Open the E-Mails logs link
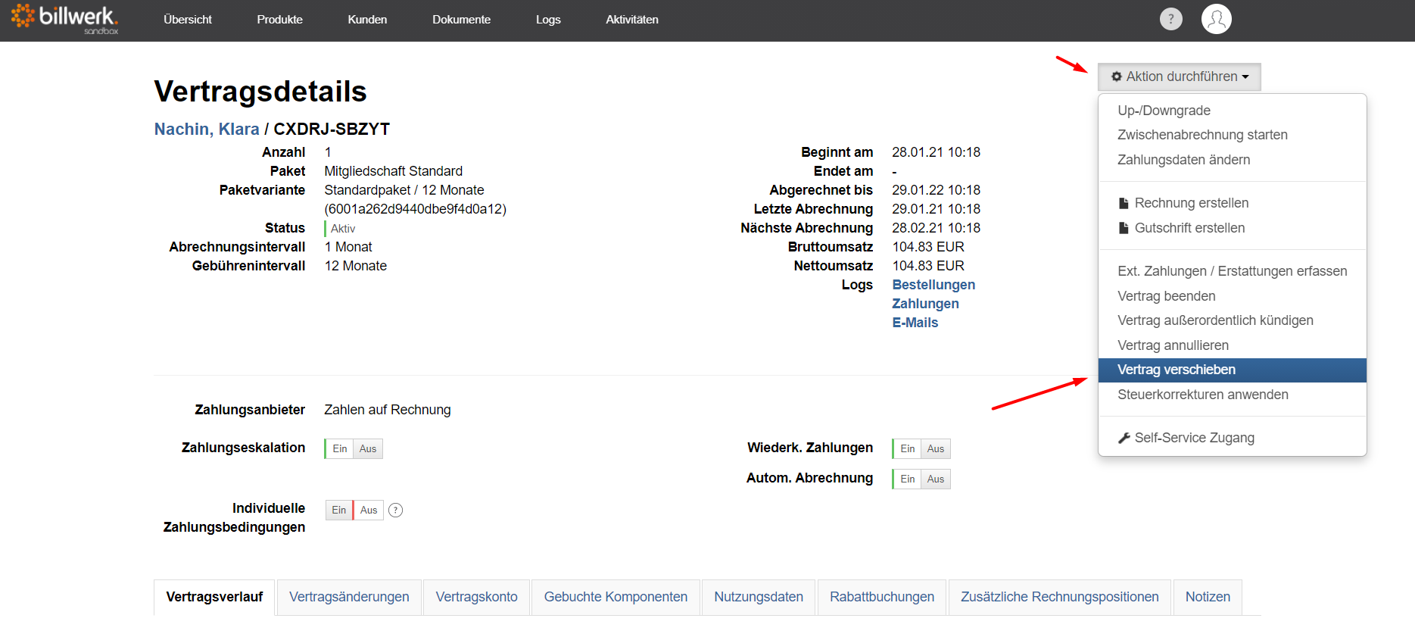This screenshot has width=1415, height=637. [x=915, y=323]
